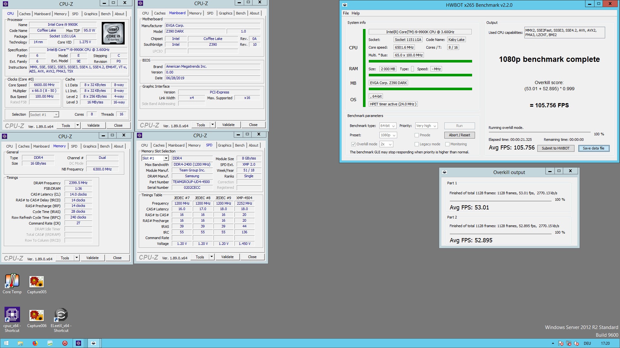This screenshot has height=348, width=620.
Task: Click disabled Run button in HWBOT x265
Action: pos(459,126)
